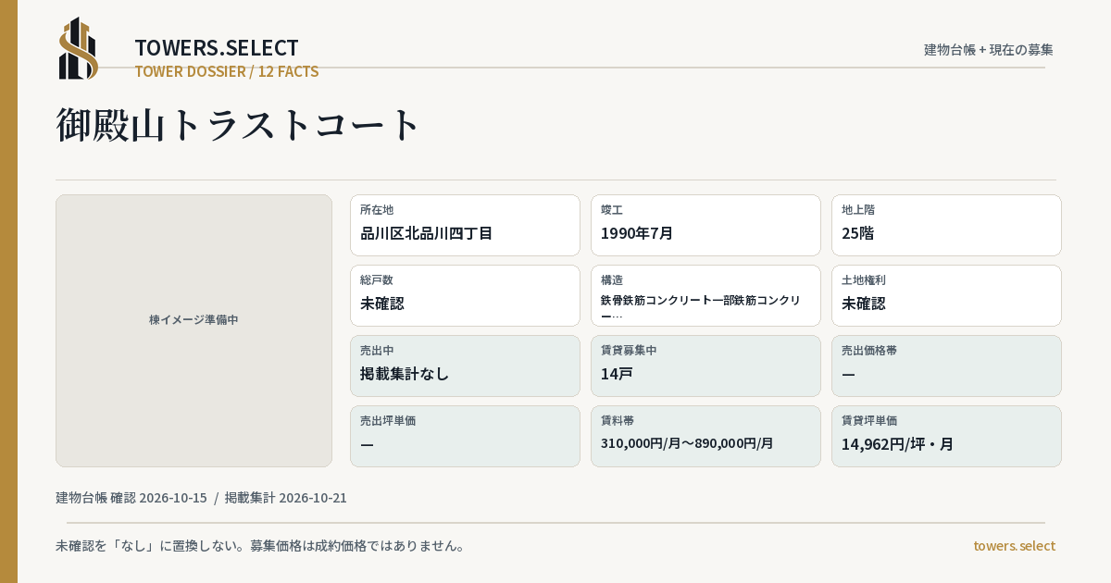The height and width of the screenshot is (583, 1111).
Task: Select the 売出価格帯 card
Action: coord(946,366)
